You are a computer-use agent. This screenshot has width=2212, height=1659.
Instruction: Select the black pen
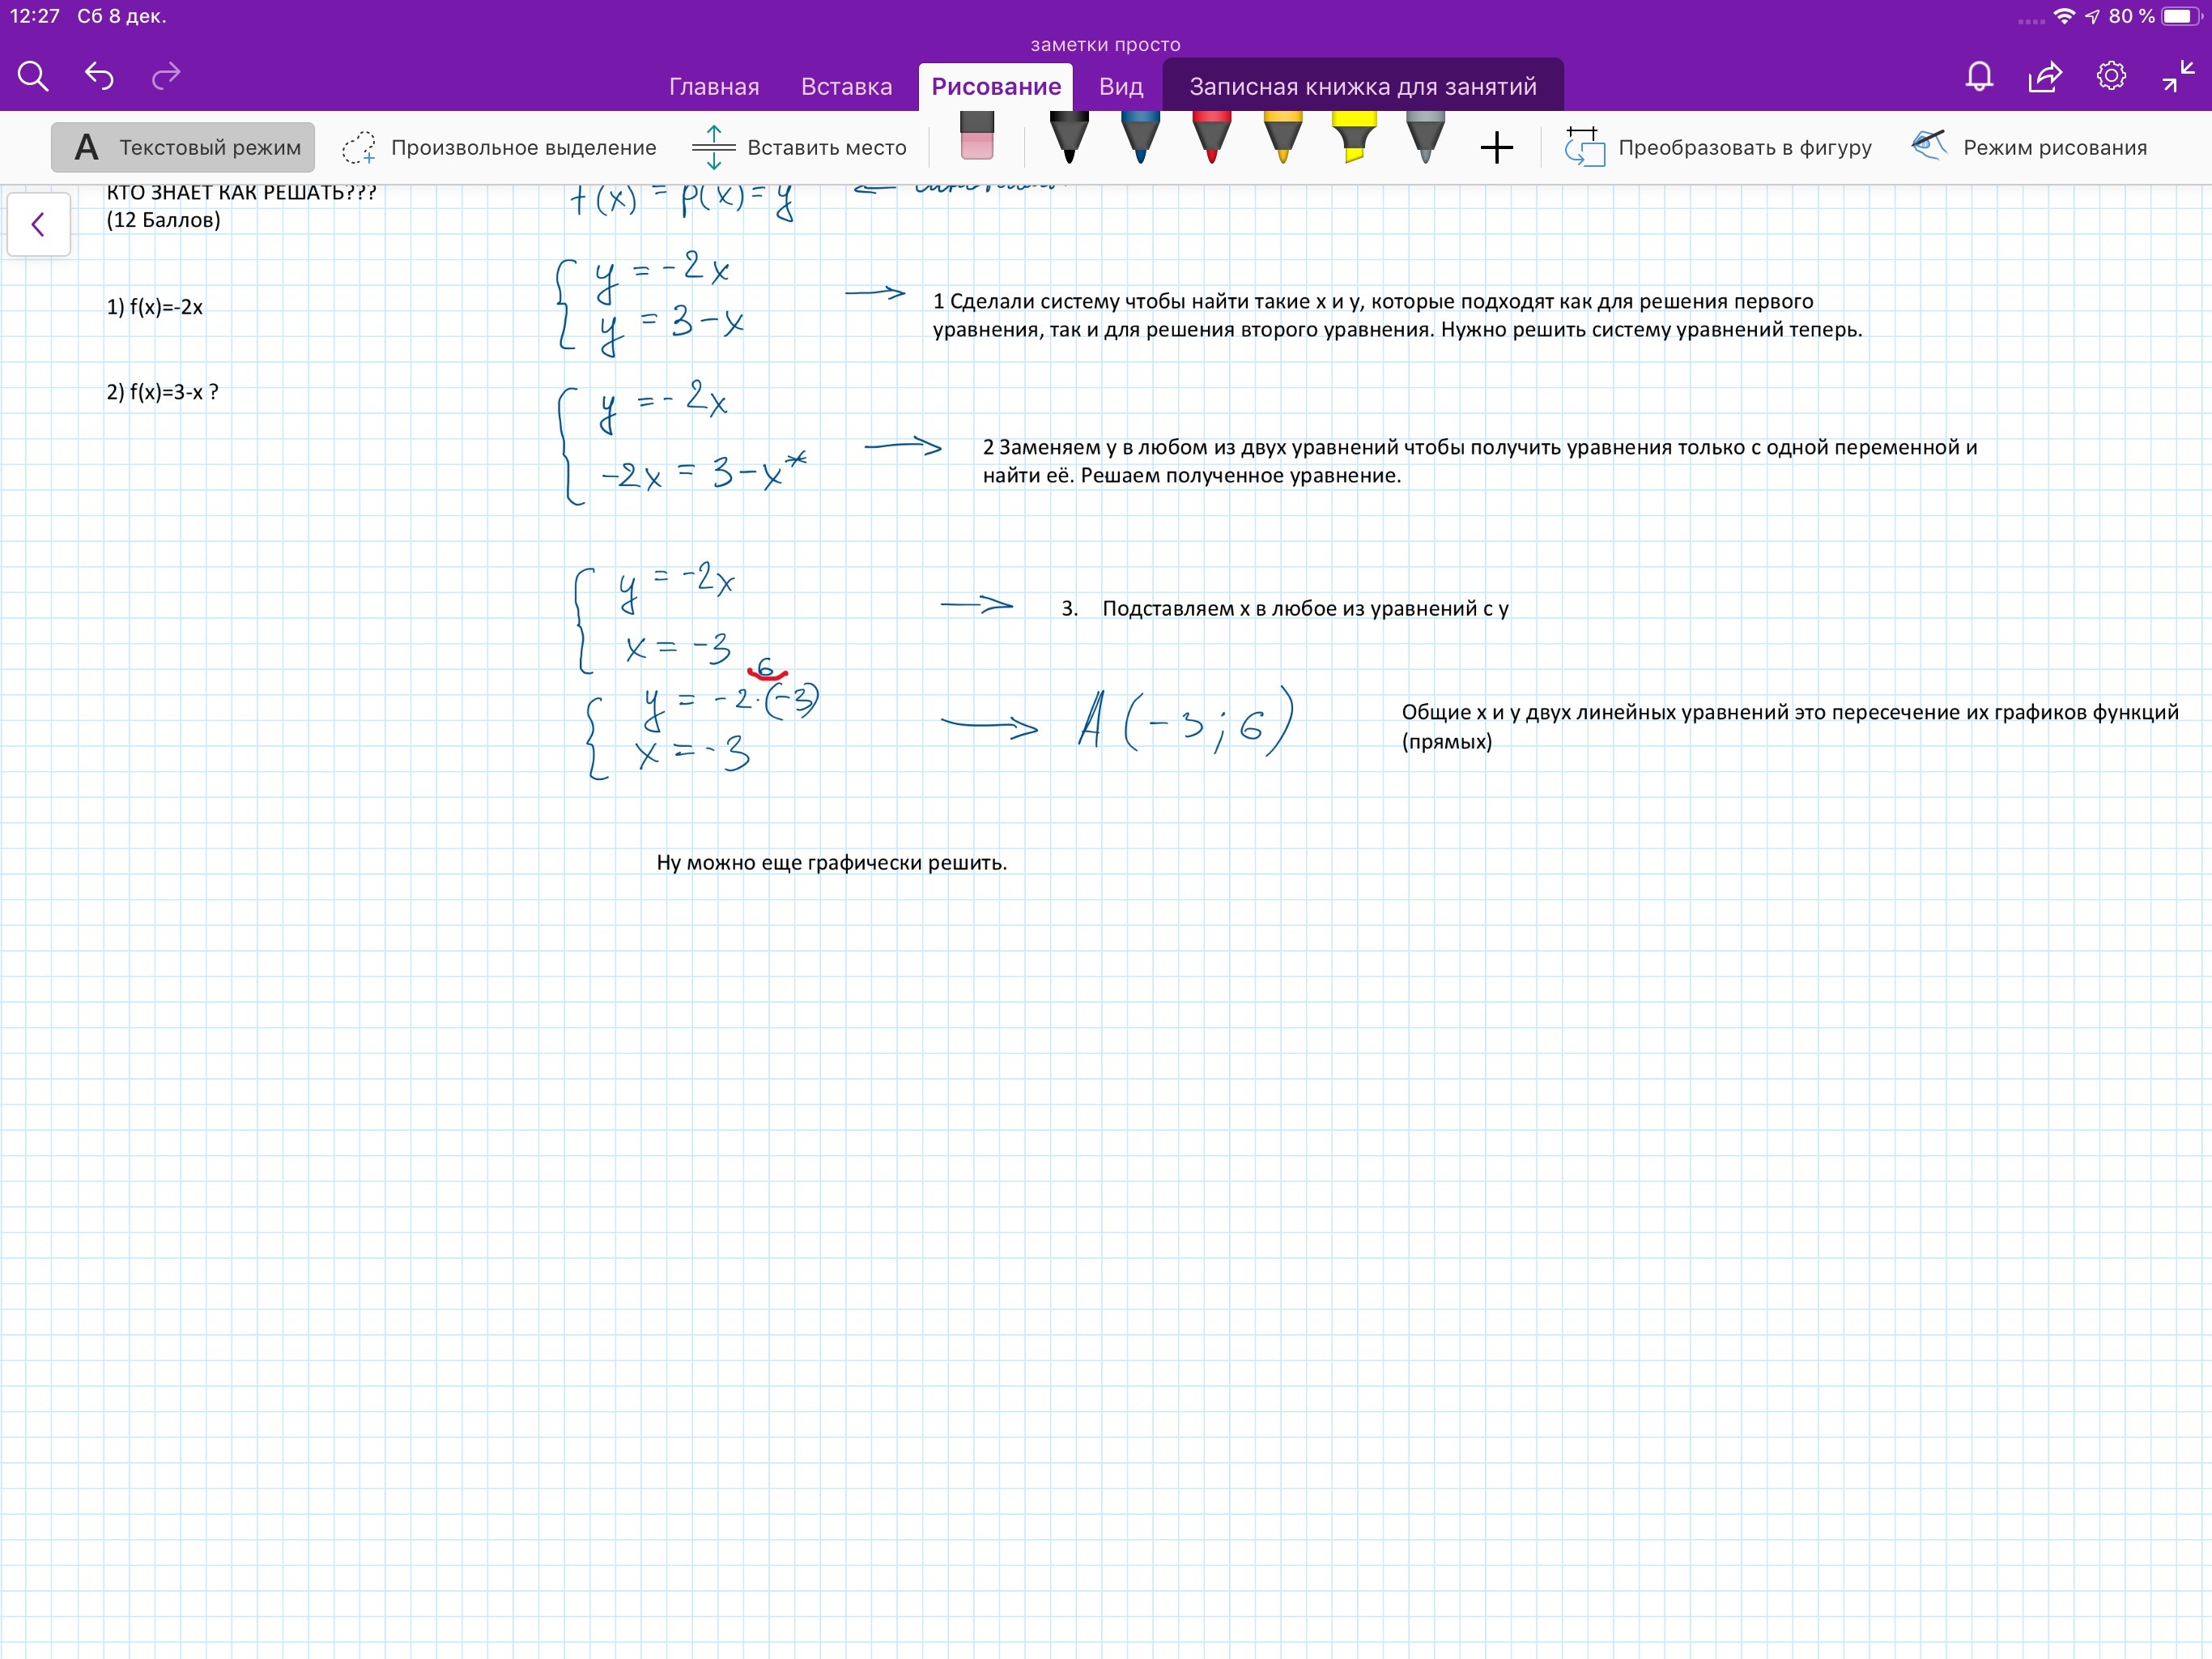pos(1068,139)
